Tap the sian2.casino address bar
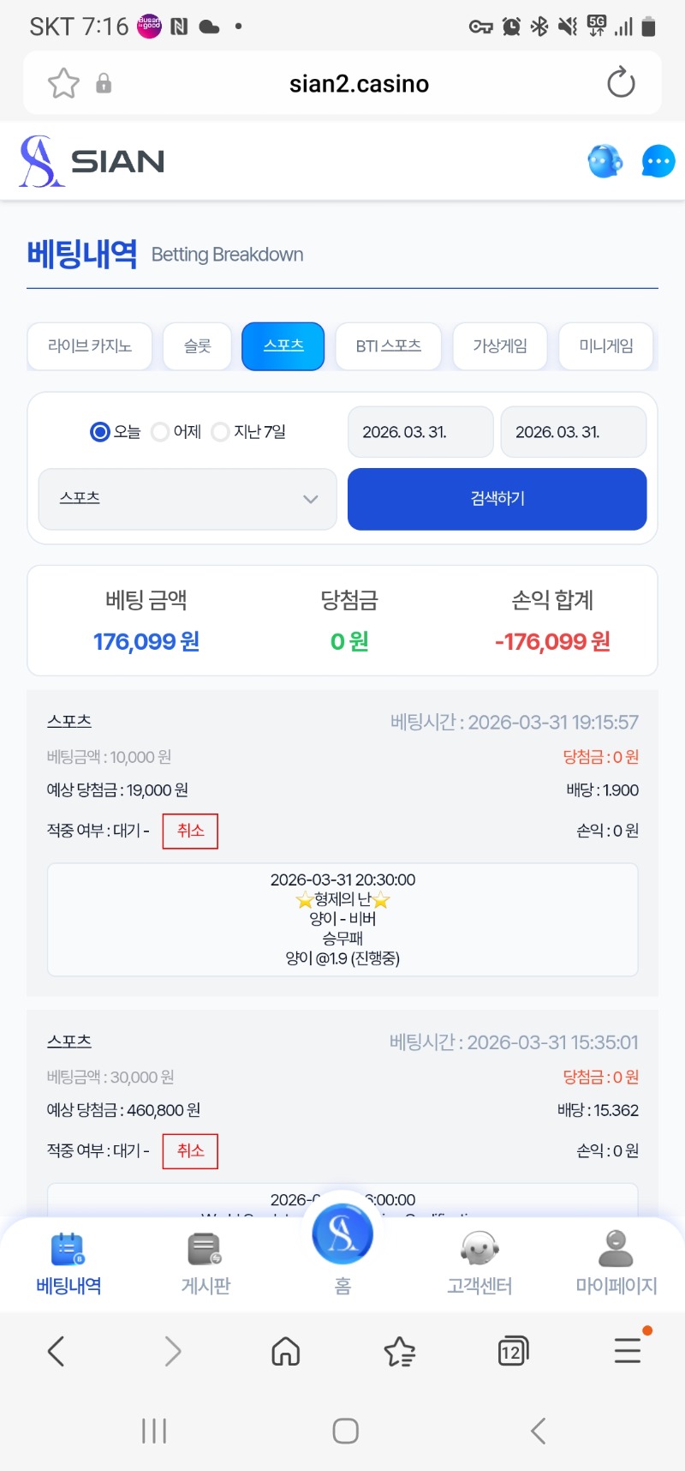Viewport: 685px width, 1471px height. 359,83
